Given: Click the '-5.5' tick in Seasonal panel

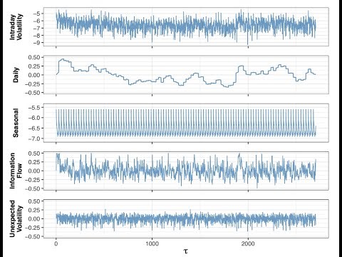Looking at the screenshot, I should point(35,108).
